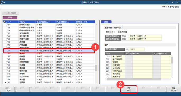
Task: Select row 752 賃借料
Action: [x=49, y=74]
